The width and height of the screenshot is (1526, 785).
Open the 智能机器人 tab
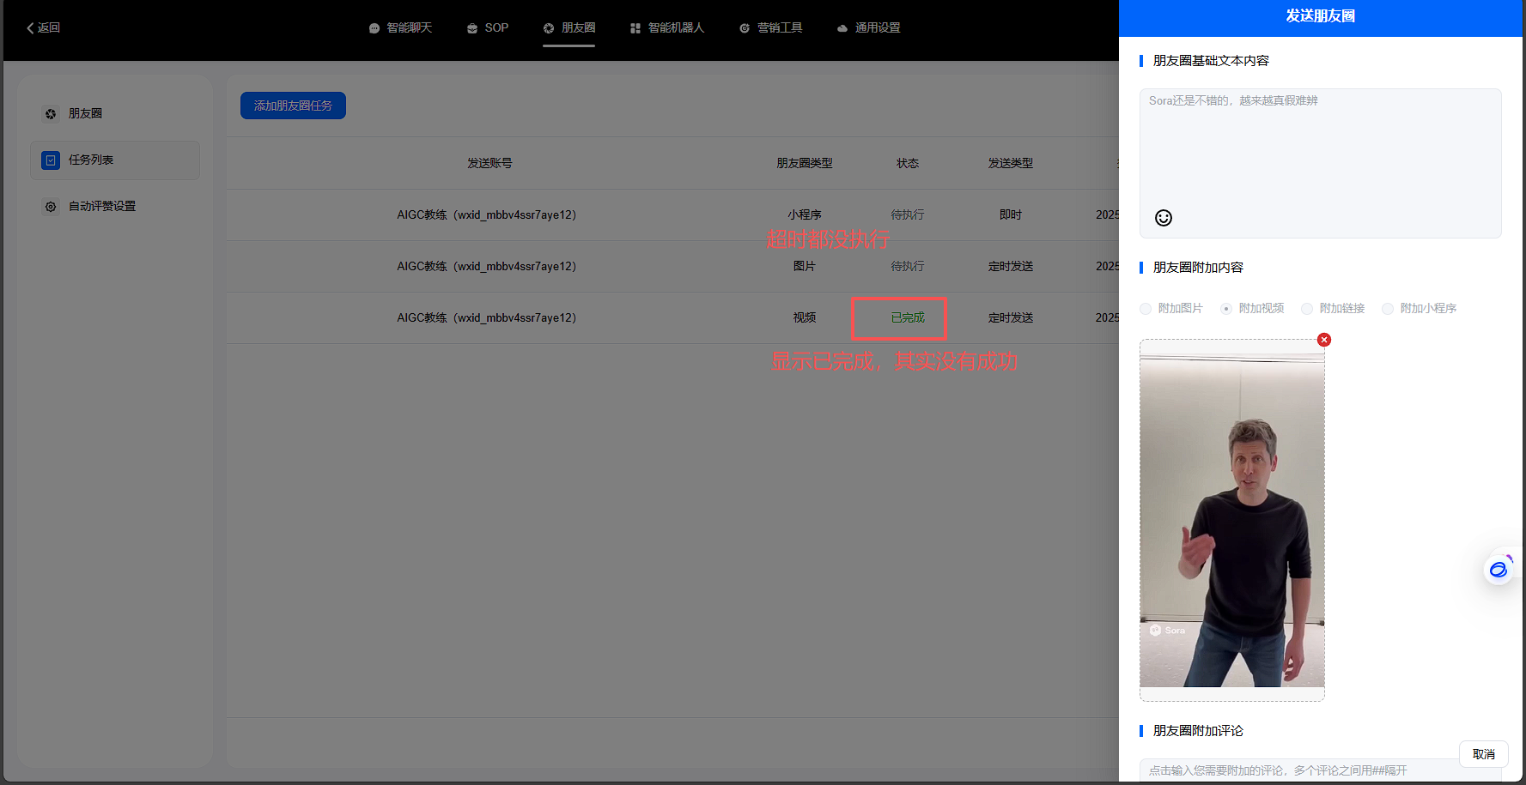pos(667,27)
